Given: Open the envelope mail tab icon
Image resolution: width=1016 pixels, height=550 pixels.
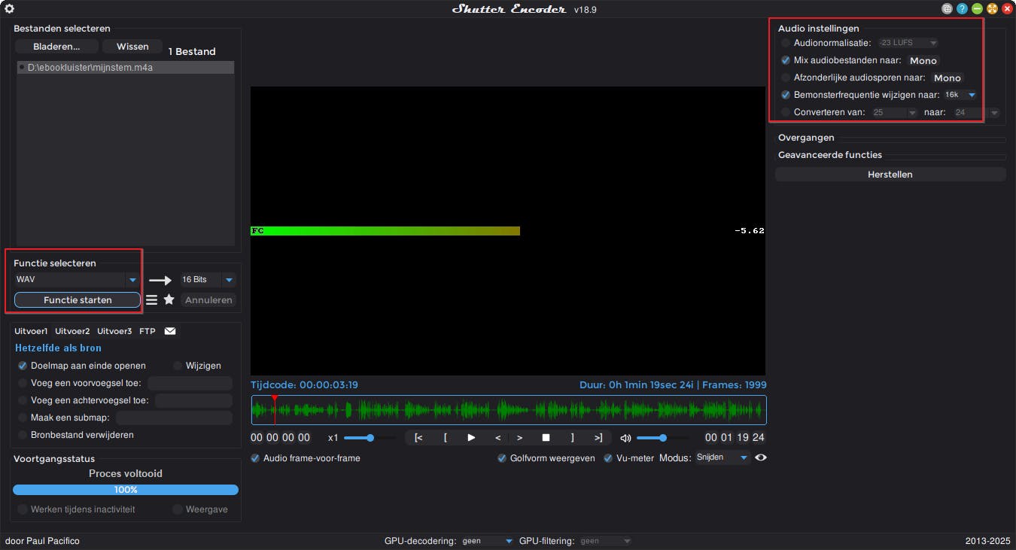Looking at the screenshot, I should pos(170,331).
